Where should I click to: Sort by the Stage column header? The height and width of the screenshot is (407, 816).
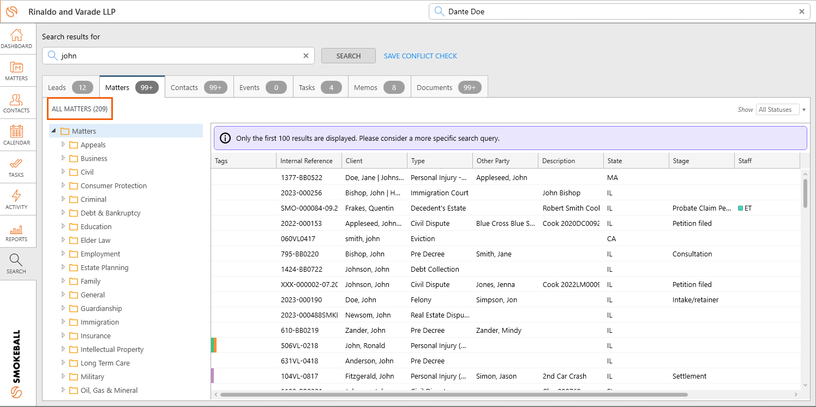(702, 161)
